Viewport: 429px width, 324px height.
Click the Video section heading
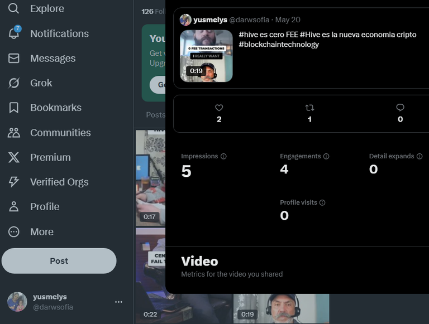coord(199,261)
